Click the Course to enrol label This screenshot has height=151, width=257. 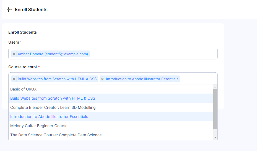click(x=23, y=67)
